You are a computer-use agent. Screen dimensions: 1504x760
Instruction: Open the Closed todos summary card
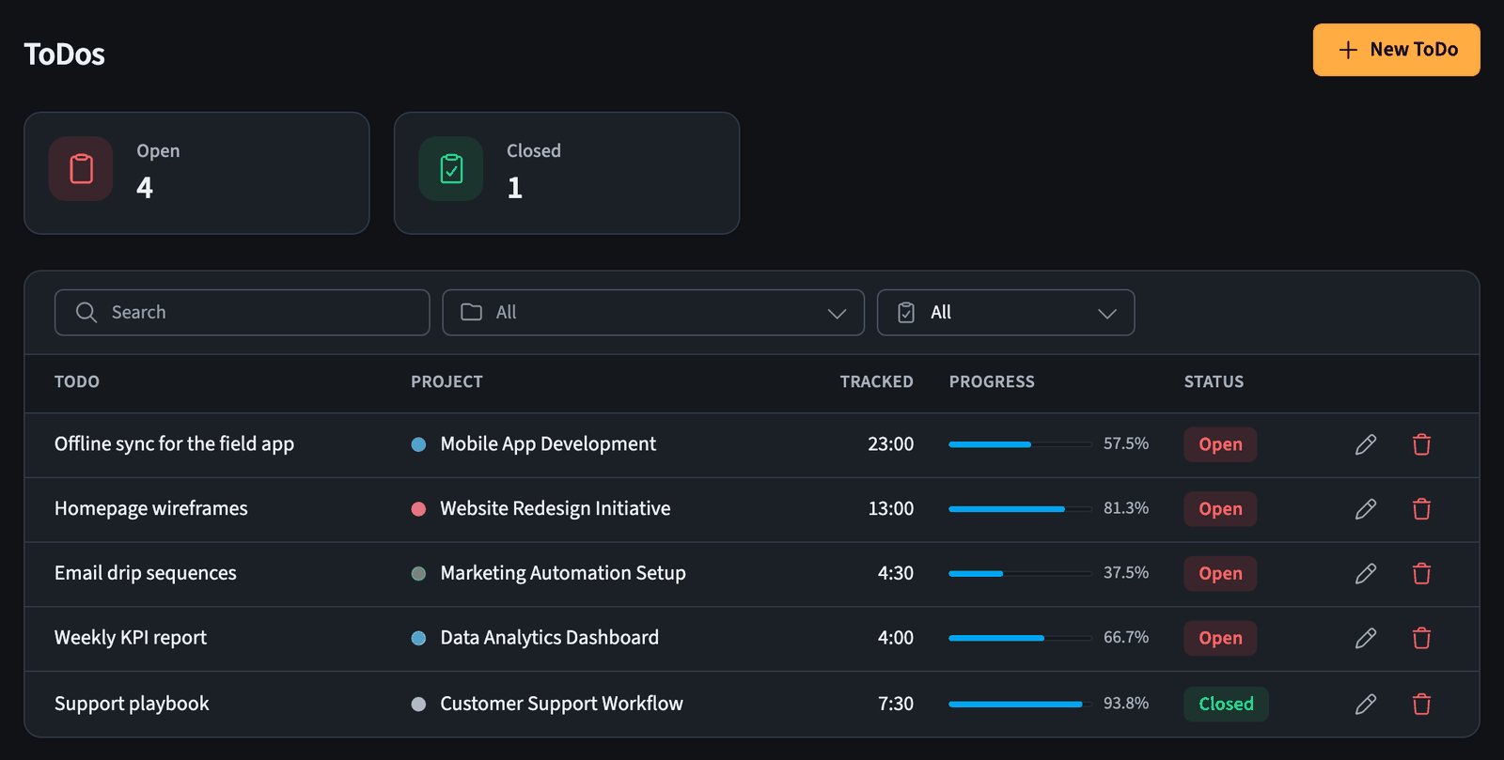coord(567,173)
